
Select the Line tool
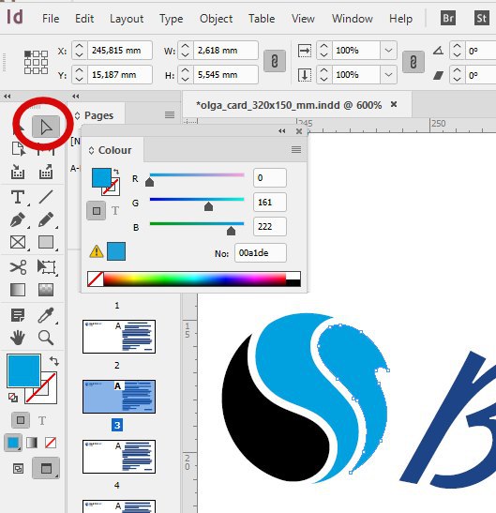pyautogui.click(x=46, y=197)
